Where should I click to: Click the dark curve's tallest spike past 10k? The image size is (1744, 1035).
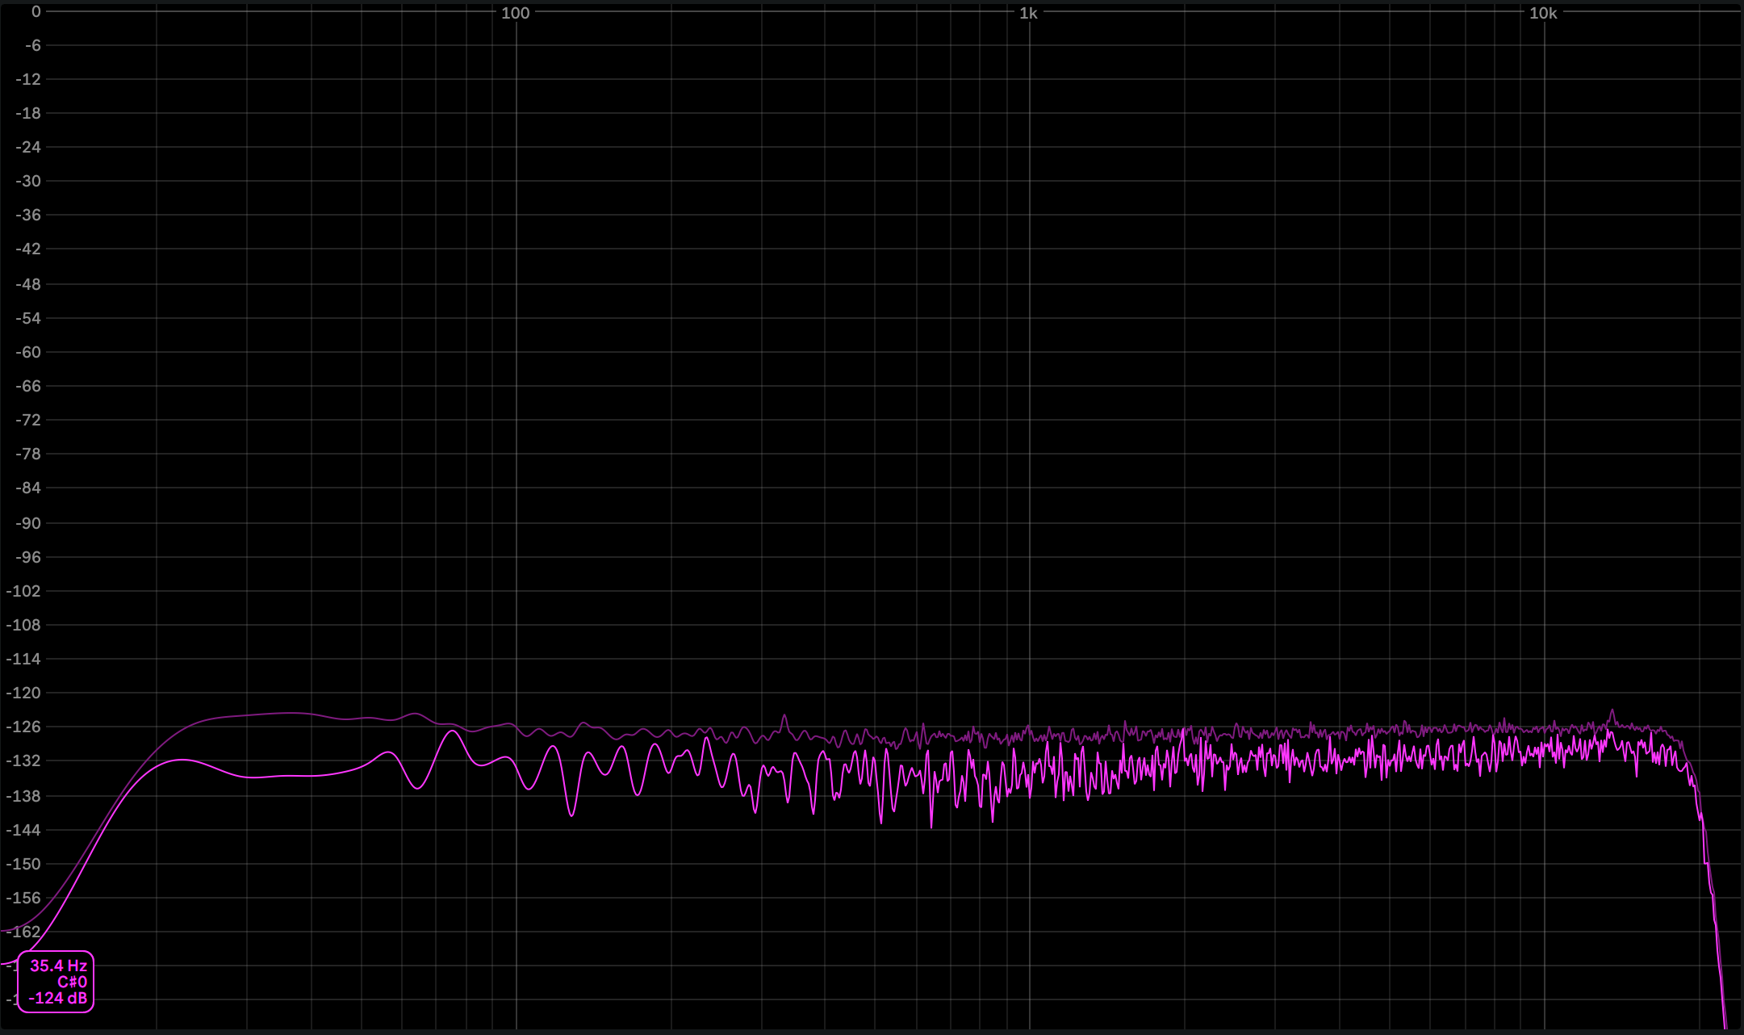1612,711
